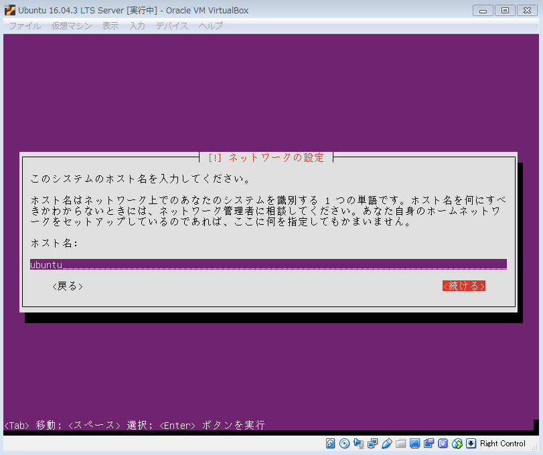The height and width of the screenshot is (455, 543).
Task: Open the ヘルプ menu
Action: point(210,25)
